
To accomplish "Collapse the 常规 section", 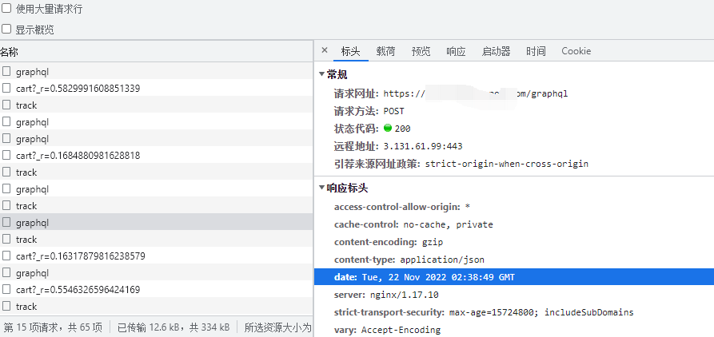I will click(x=322, y=74).
